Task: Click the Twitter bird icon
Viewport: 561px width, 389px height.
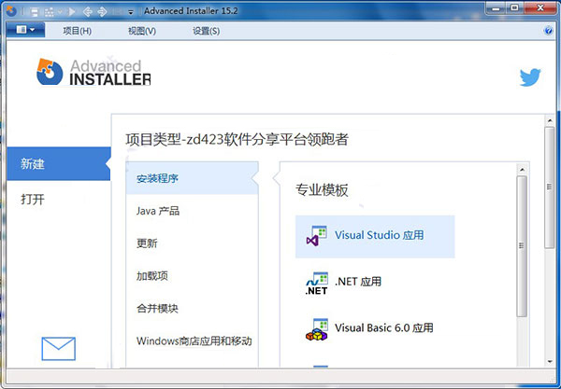Action: coord(530,77)
